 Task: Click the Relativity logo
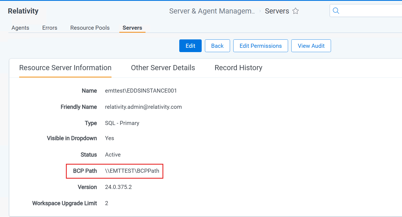pos(23,11)
